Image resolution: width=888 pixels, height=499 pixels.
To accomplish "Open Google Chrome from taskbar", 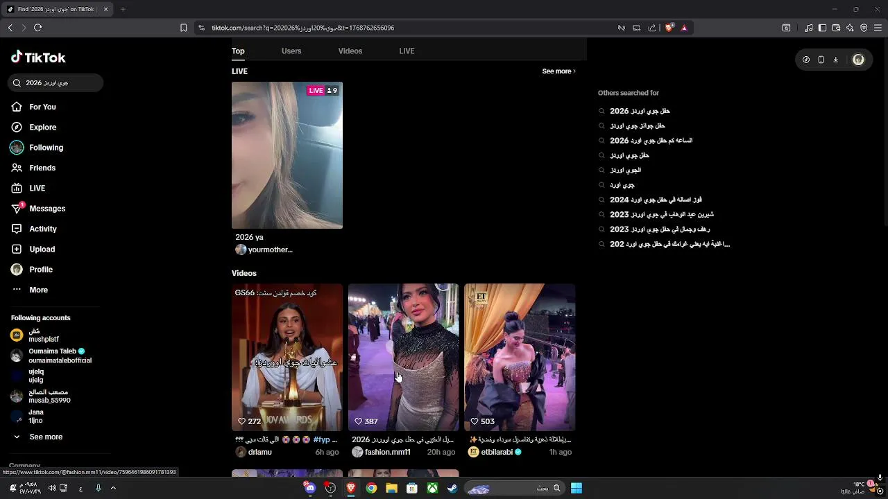I will tap(371, 488).
